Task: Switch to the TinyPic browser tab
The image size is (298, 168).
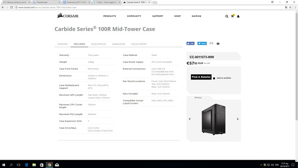Action: click(x=107, y=2)
